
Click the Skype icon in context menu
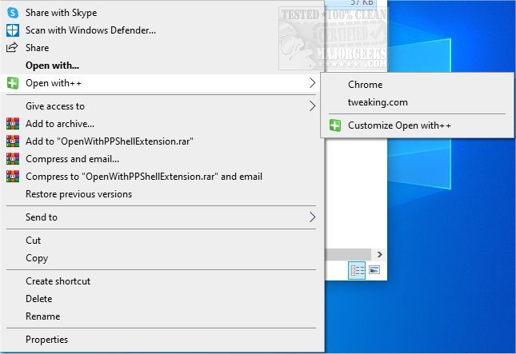pyautogui.click(x=13, y=13)
